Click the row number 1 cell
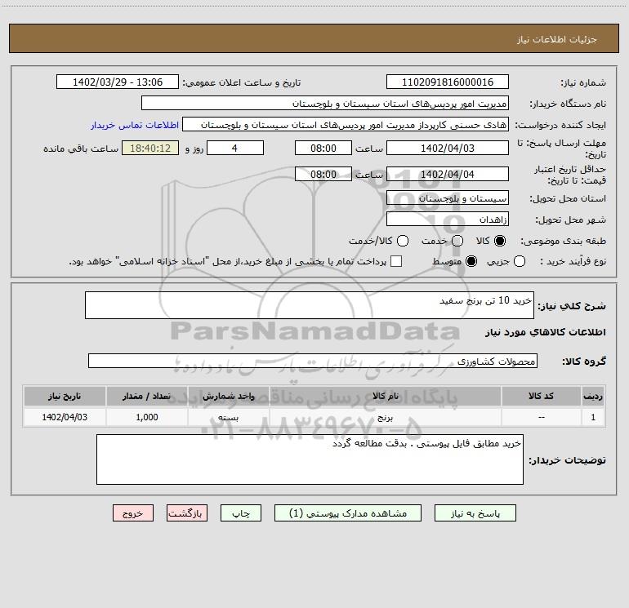The height and width of the screenshot is (608, 629). click(x=593, y=417)
